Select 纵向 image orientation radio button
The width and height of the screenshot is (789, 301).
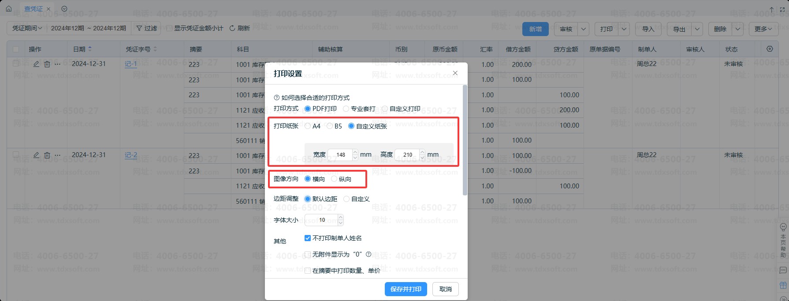pos(334,179)
